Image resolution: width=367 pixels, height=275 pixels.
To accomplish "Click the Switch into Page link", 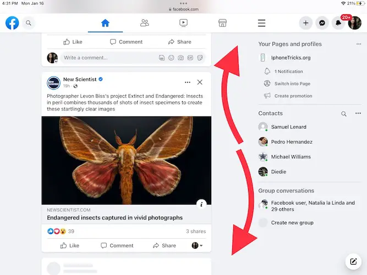I will pos(293,84).
